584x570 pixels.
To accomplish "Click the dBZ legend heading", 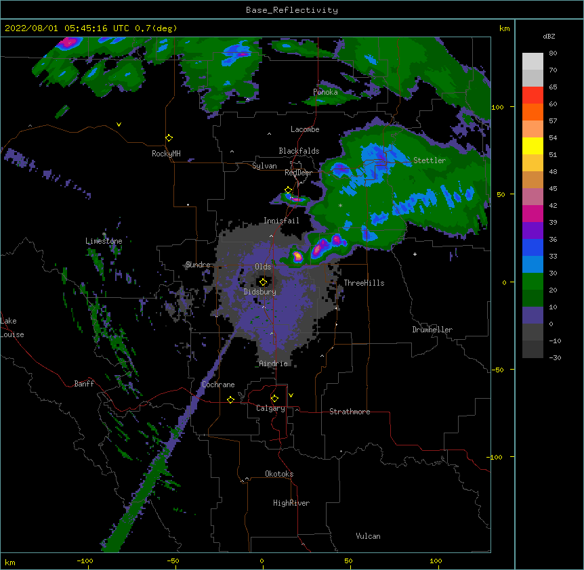I will pyautogui.click(x=549, y=37).
